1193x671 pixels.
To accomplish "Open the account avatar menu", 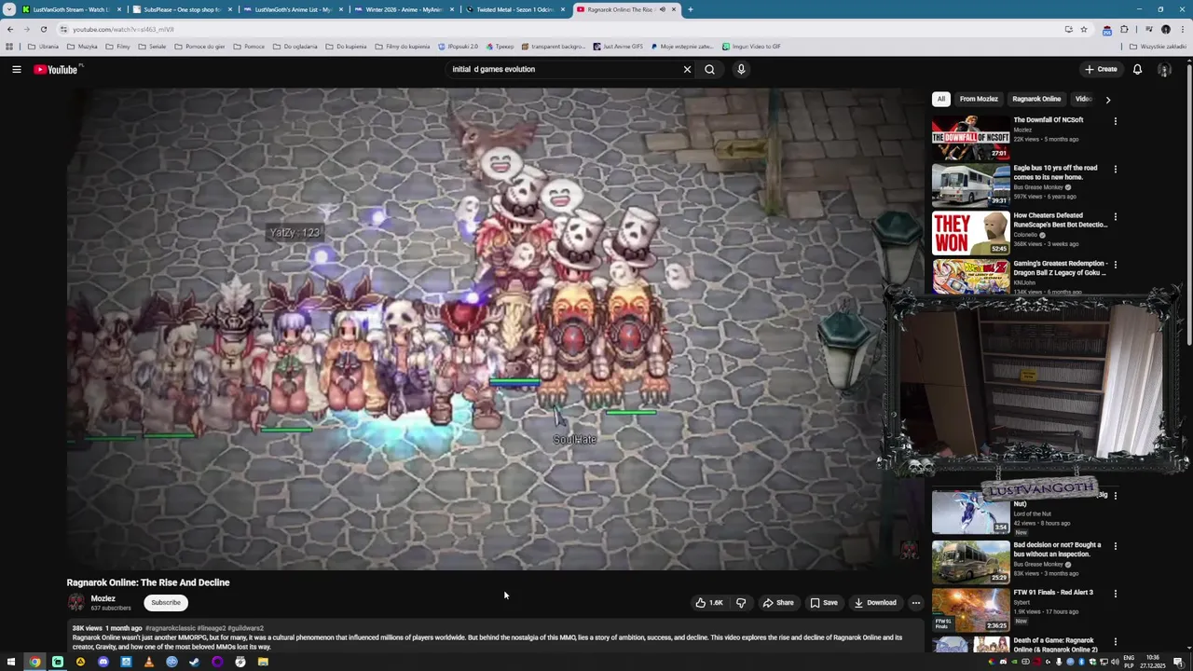I will click(1164, 69).
